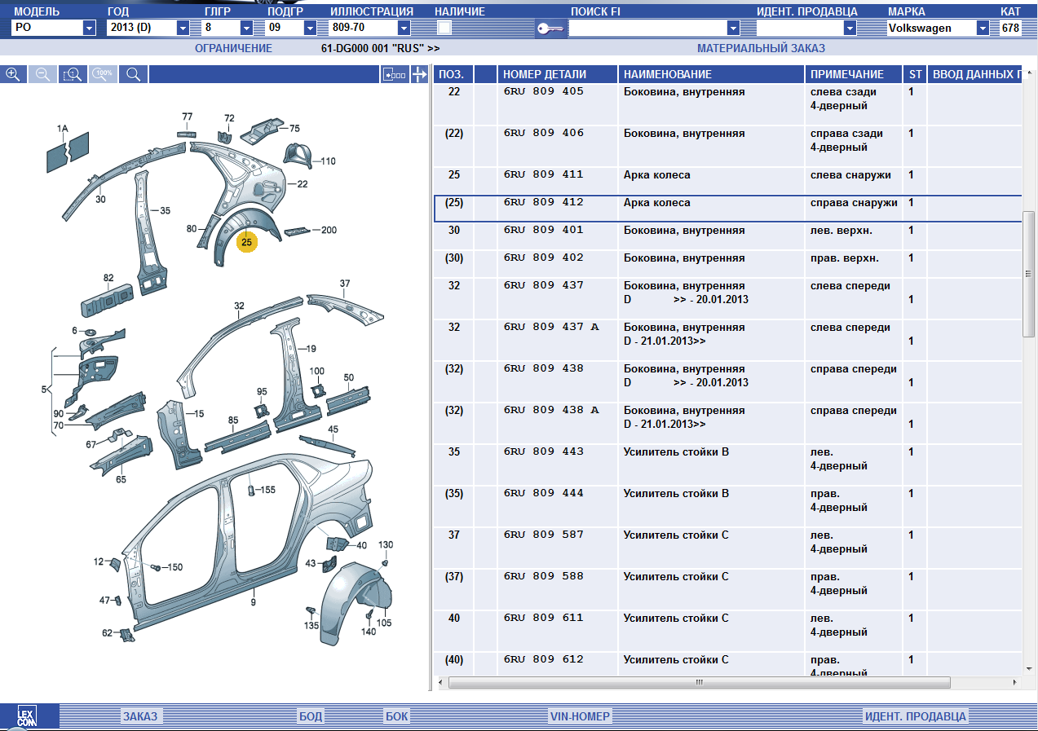
Task: Click the zoom out magnifier icon
Action: tap(43, 74)
